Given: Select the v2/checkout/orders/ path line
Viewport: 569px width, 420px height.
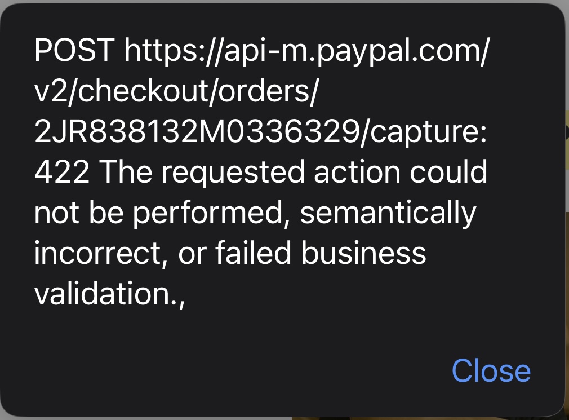Looking at the screenshot, I should 176,91.
